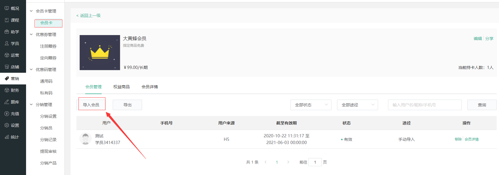
Task: Click the crown membership card thumbnail
Action: pos(100,53)
